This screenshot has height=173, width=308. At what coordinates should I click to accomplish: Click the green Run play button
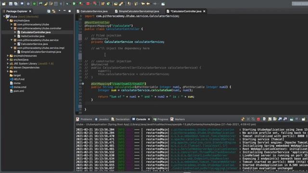[x=74, y=4]
